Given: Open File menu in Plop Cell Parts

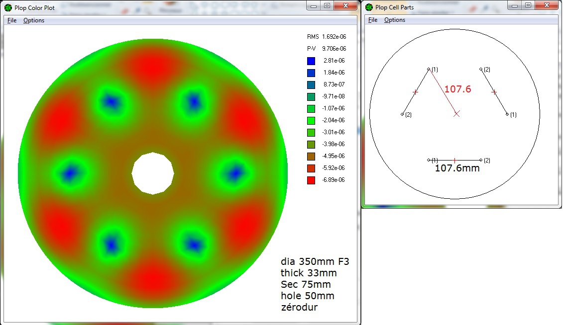Looking at the screenshot, I should point(373,20).
